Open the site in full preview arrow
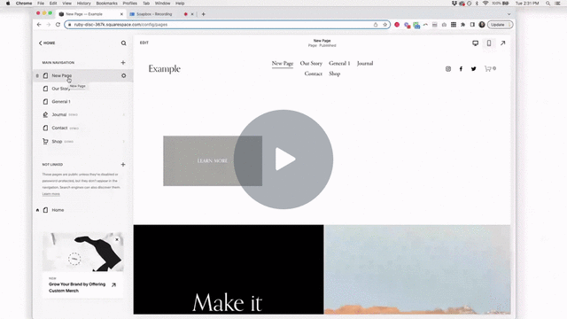Screen dimensions: 567x319 point(502,43)
